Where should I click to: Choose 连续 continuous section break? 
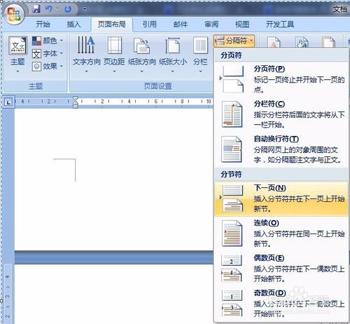pos(281,234)
